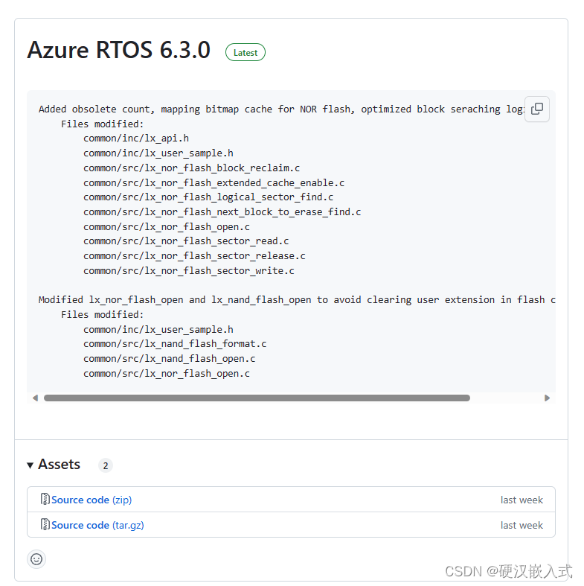The image size is (584, 586).
Task: Click common/src/lx_nor_flash_sector_write.c line
Action: pyautogui.click(x=188, y=270)
